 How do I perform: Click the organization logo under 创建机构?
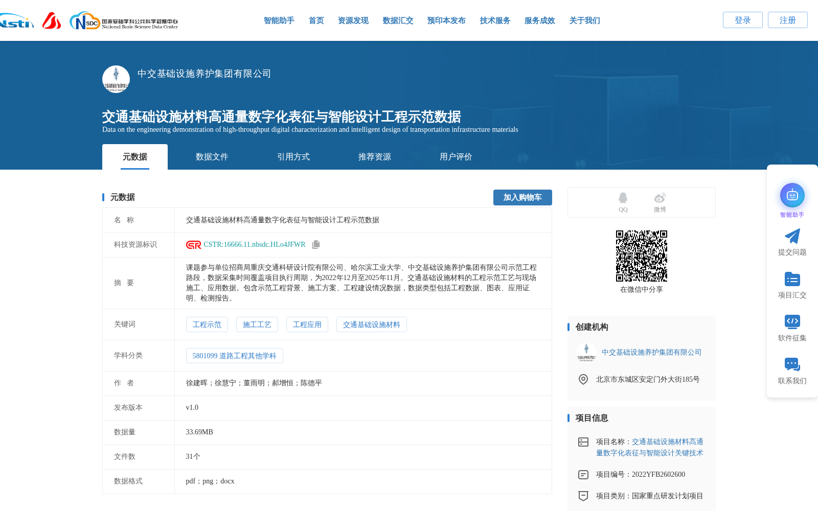(x=586, y=352)
